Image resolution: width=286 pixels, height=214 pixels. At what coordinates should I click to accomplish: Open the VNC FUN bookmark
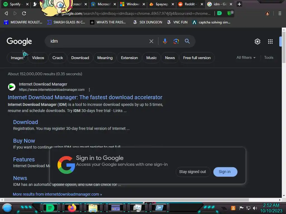177,22
